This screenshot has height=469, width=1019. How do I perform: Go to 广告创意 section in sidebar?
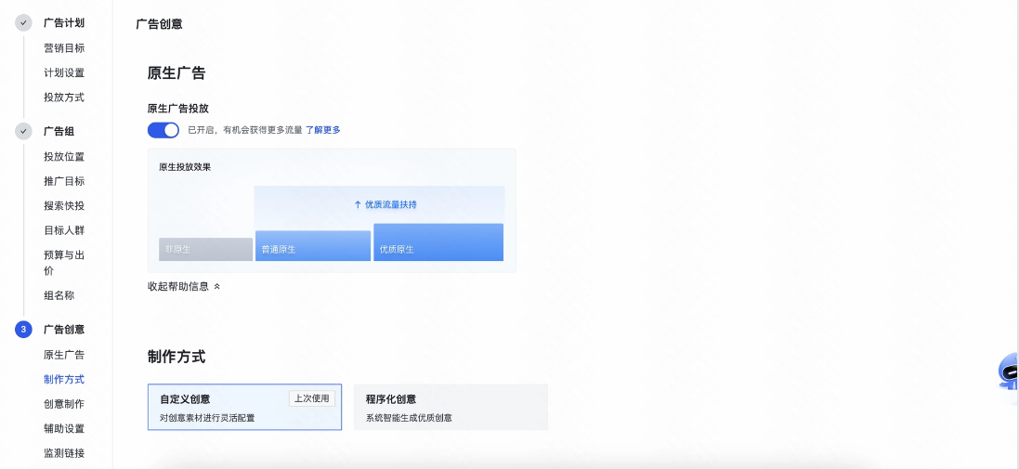click(x=64, y=330)
